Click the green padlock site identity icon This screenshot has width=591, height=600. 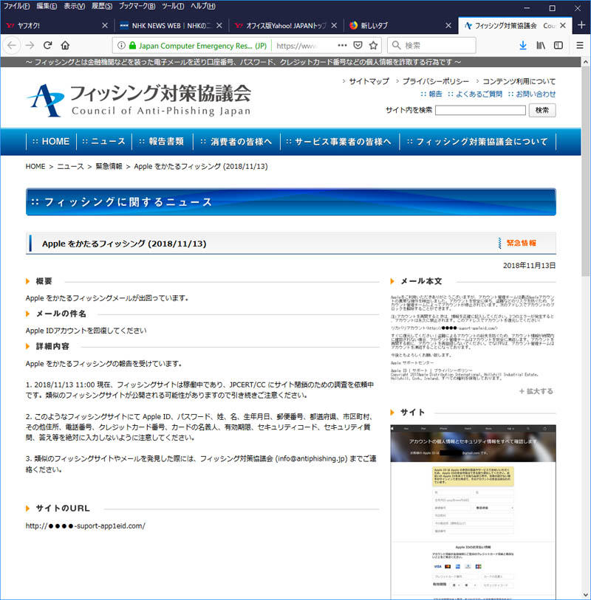133,45
